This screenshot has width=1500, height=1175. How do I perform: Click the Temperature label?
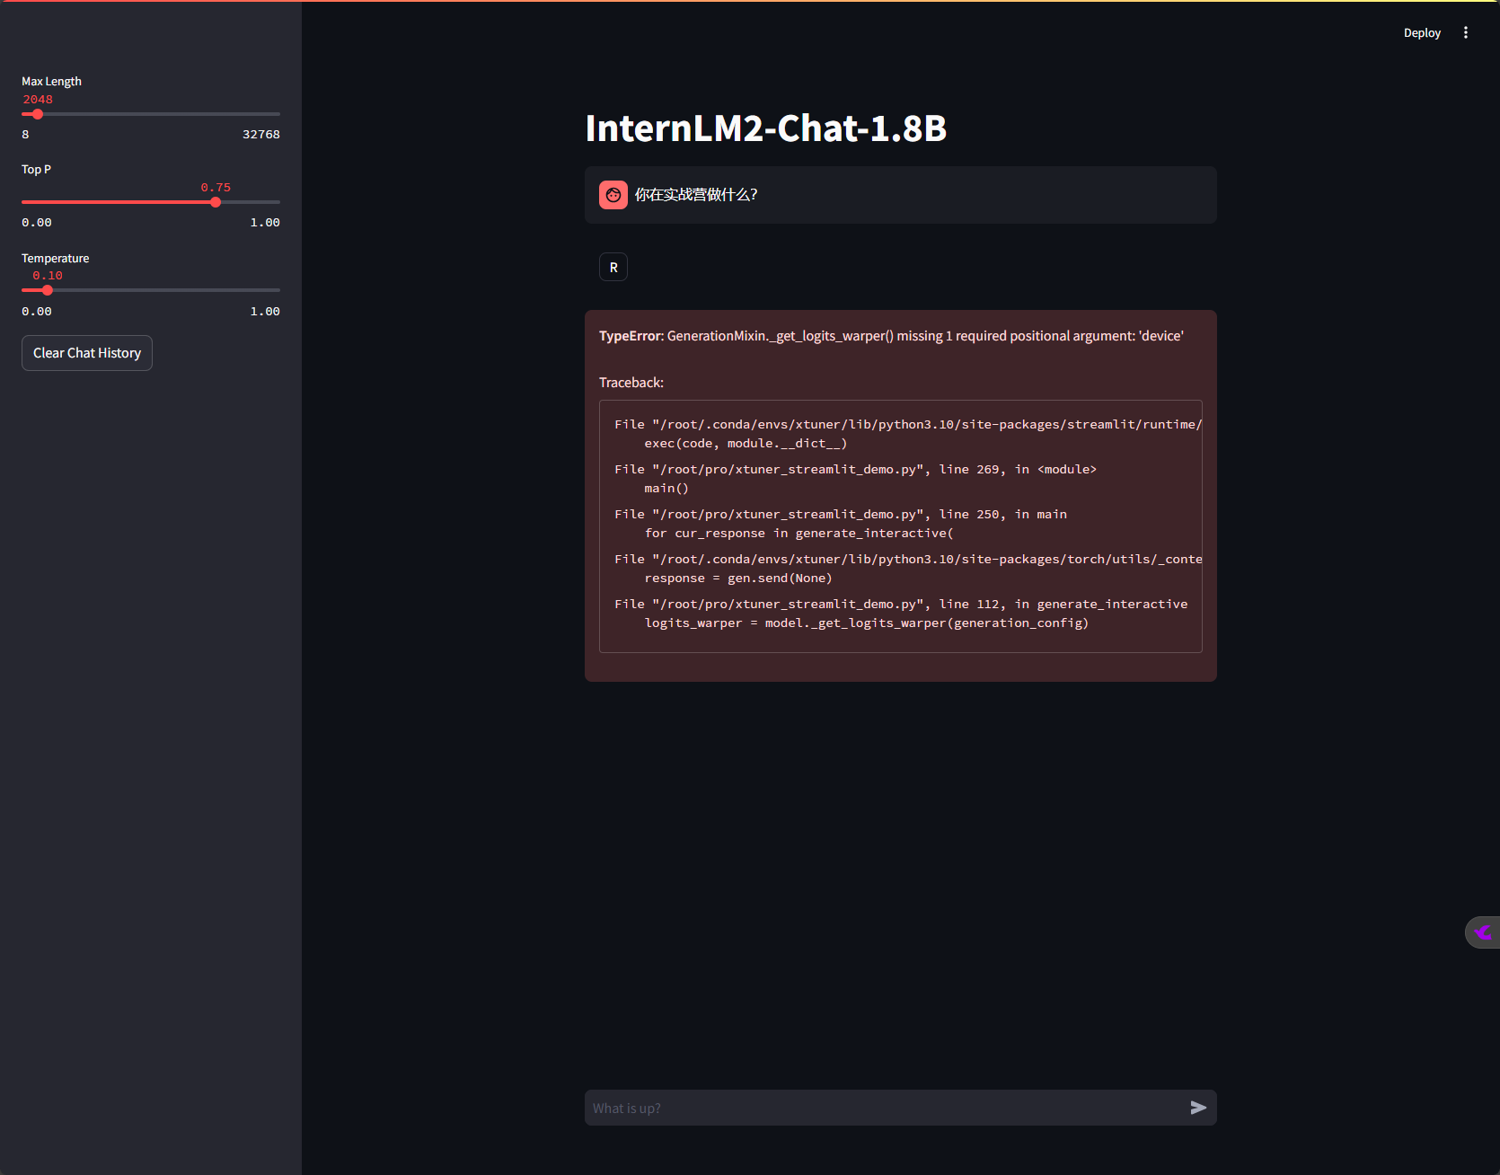tap(55, 258)
